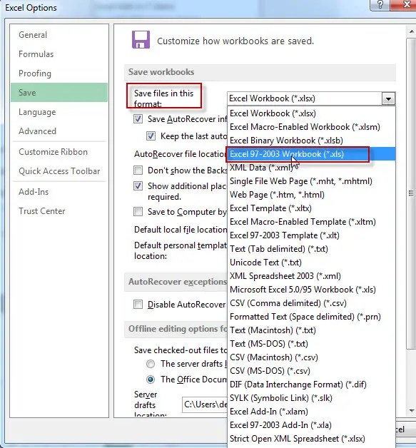Screen dimensions: 416x448
Task: Click the Excel Workbook (*.xlsx) combo box field
Action: tap(305, 98)
